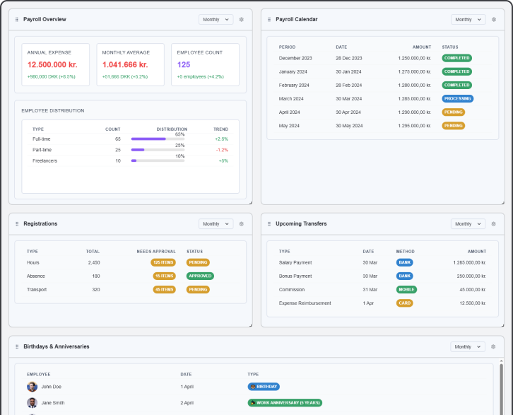
Task: Click March 2024 PROCESSING status badge
Action: 458,98
